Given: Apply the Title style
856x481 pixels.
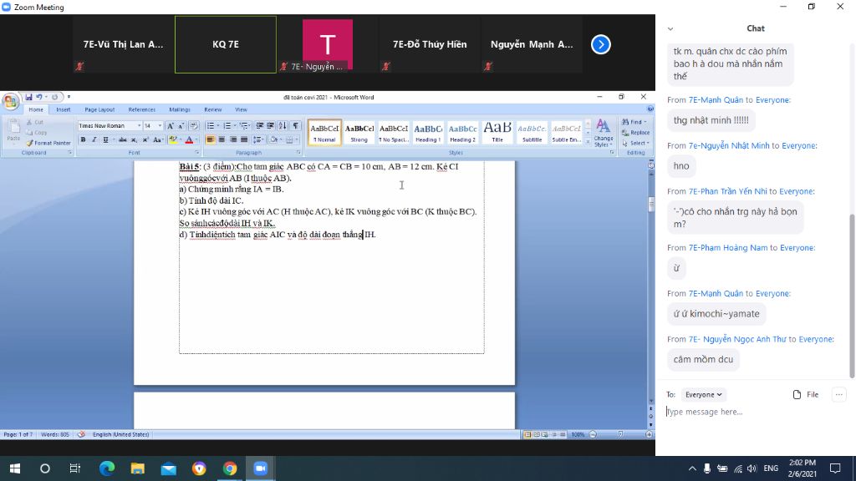Looking at the screenshot, I should 497,133.
